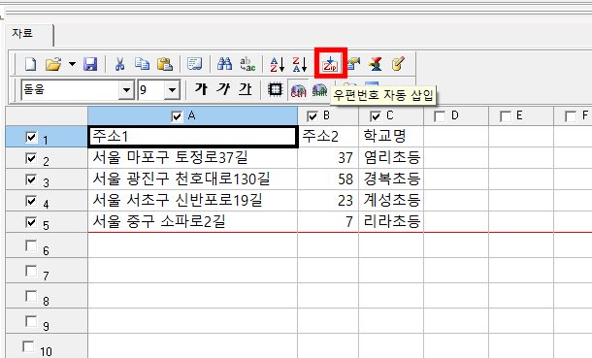Click the find and replace abc icon
This screenshot has width=592, height=358.
[247, 64]
